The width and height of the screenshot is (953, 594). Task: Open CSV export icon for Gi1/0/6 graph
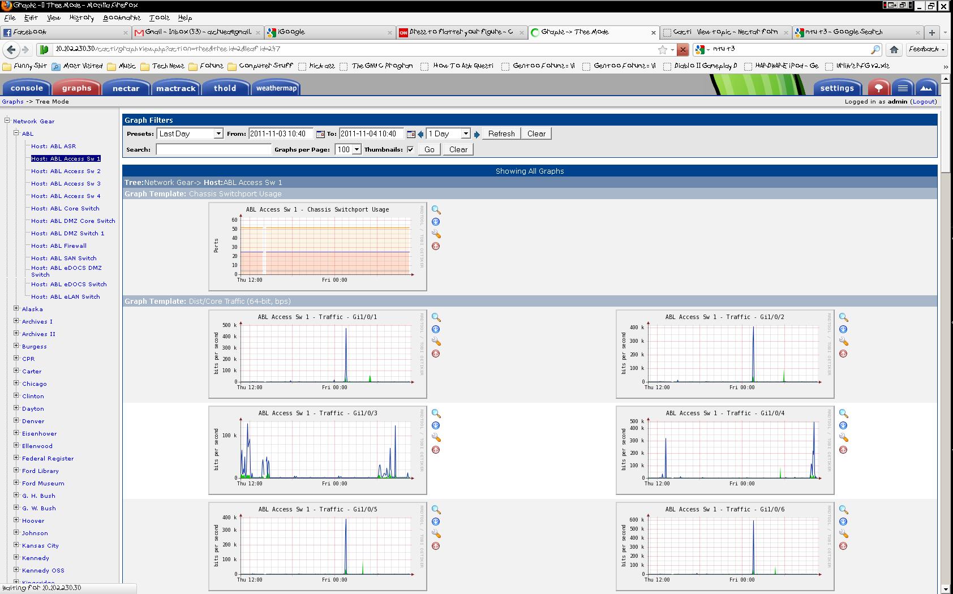coord(843,522)
